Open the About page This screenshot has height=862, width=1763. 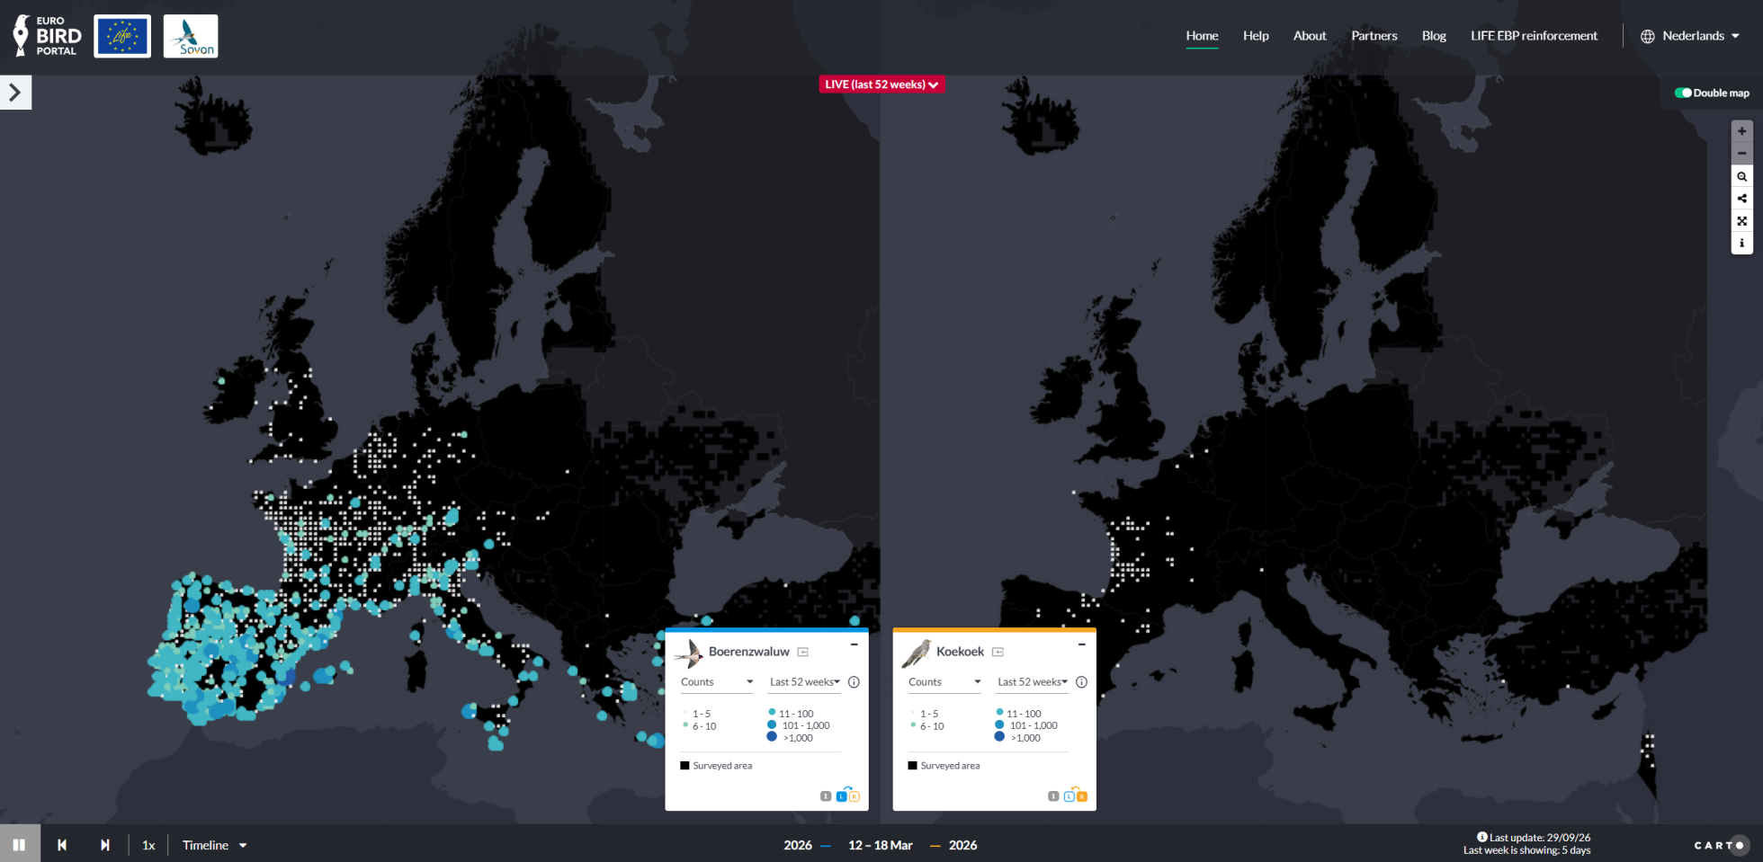coord(1310,36)
